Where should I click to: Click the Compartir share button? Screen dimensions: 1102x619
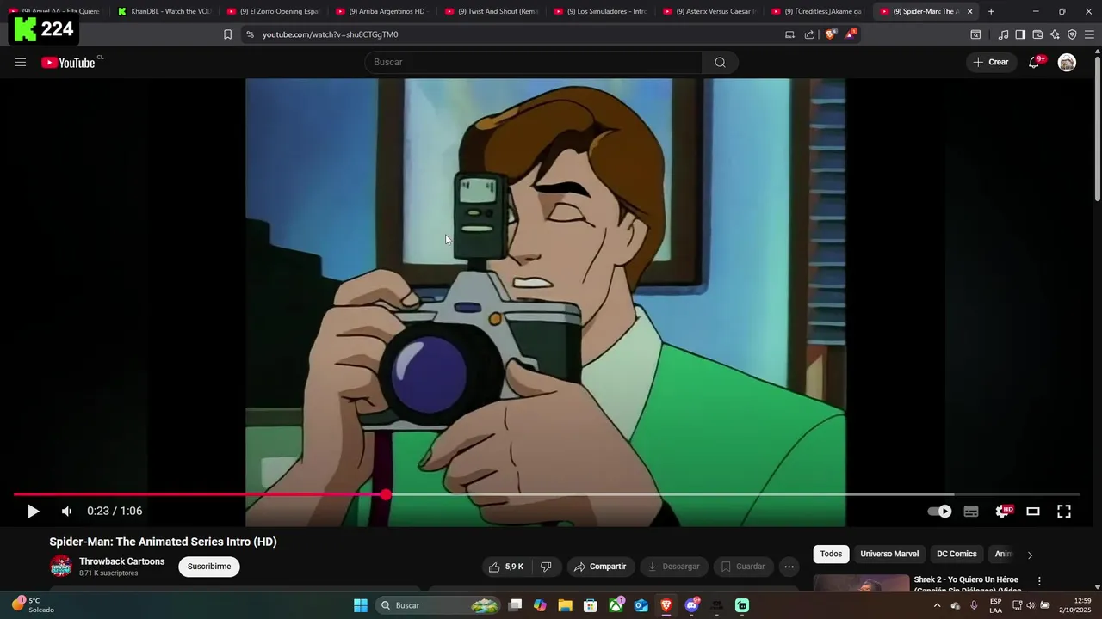pyautogui.click(x=600, y=567)
